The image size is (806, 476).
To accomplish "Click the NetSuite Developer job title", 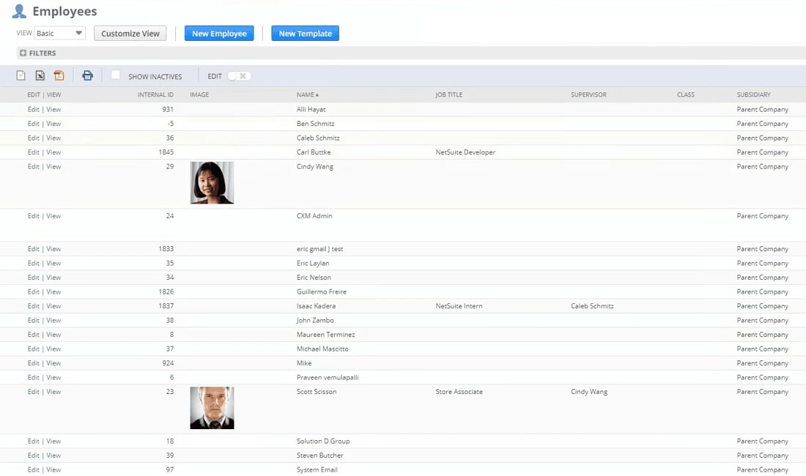I will (465, 152).
